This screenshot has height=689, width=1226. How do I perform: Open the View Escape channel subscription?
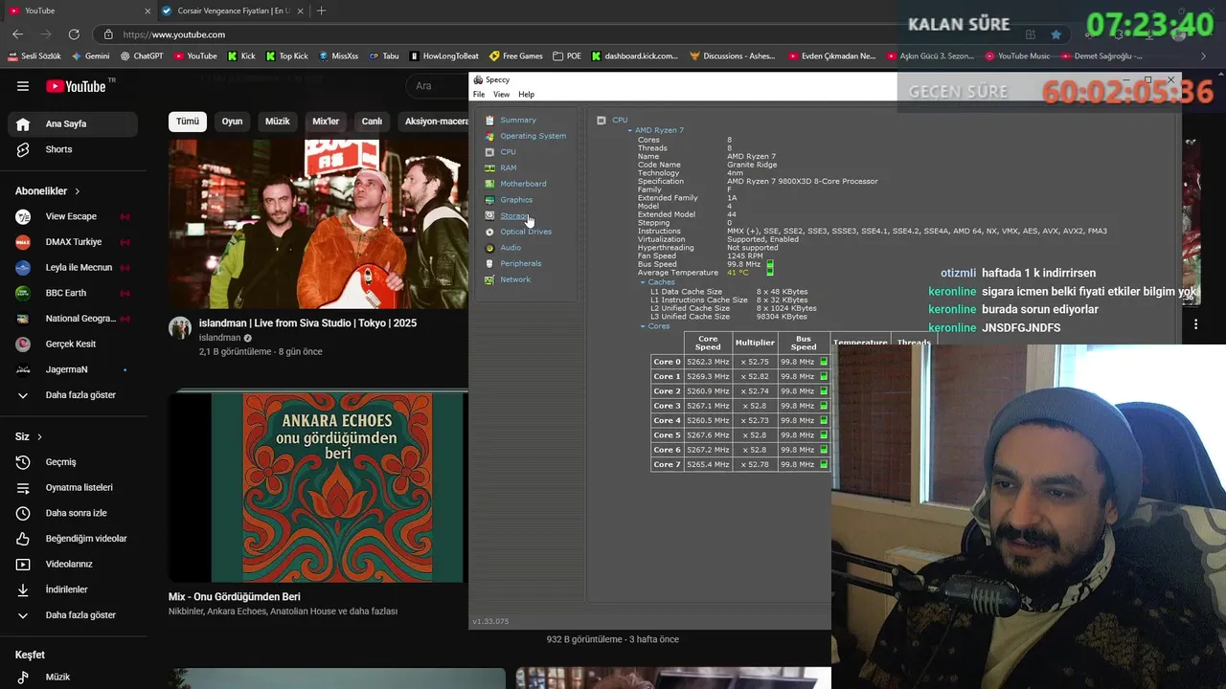click(x=73, y=216)
